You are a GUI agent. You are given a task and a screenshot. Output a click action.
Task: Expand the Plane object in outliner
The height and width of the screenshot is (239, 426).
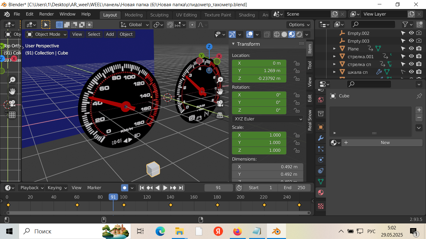(334, 49)
